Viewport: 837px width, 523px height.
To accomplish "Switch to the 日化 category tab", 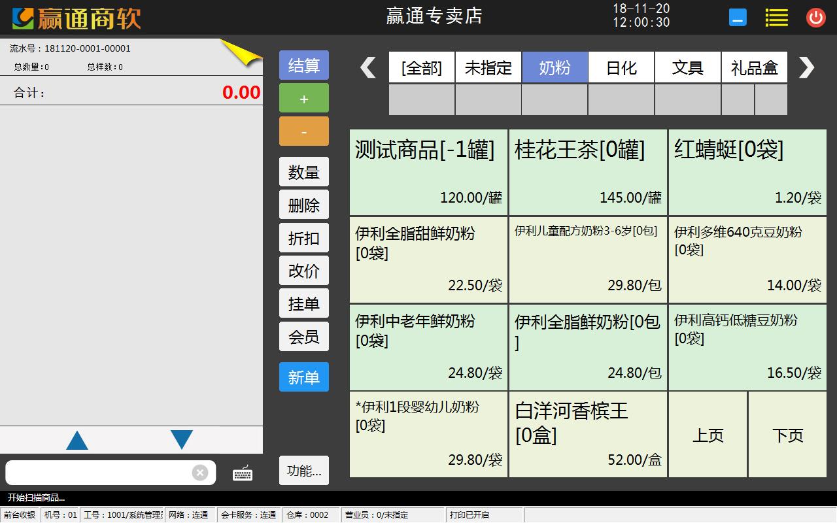I will (621, 67).
